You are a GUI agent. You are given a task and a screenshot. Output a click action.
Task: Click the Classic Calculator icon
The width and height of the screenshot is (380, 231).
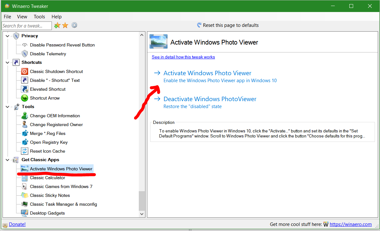pyautogui.click(x=25, y=178)
